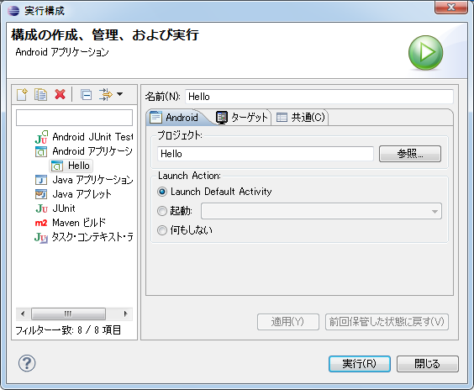Viewport: 474px width, 390px height.
Task: Switch to the ターゲット tab
Action: click(x=242, y=118)
